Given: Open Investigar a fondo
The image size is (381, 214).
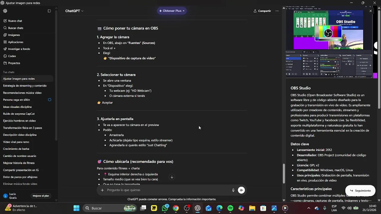Looking at the screenshot, I should click(x=19, y=49).
